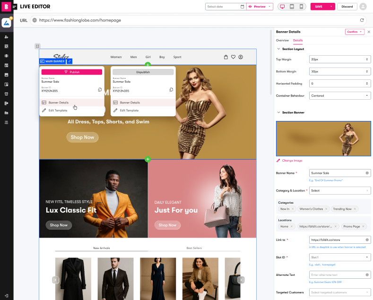Open the storefront sidebar icon
Image resolution: width=373 pixels, height=300 pixels.
[7, 94]
